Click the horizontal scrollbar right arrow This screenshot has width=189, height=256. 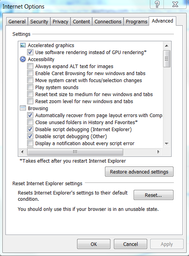point(158,152)
